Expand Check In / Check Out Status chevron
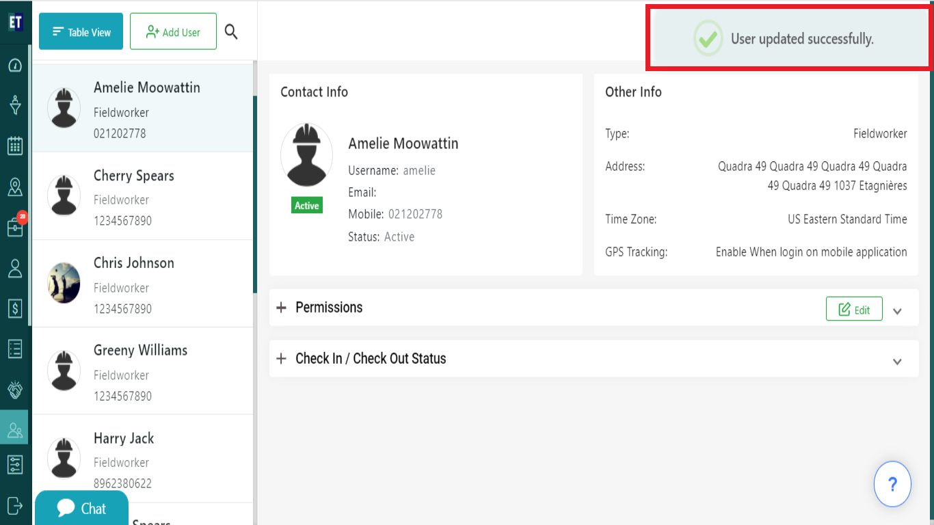The image size is (934, 525). pyautogui.click(x=898, y=362)
